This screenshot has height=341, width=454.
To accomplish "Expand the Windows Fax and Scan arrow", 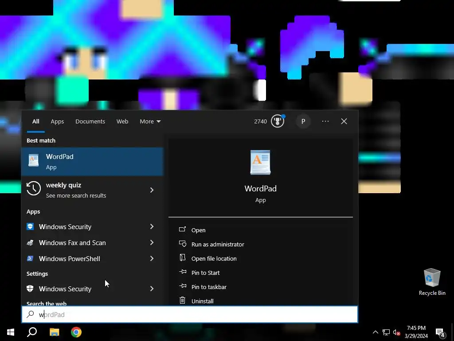I will (152, 242).
